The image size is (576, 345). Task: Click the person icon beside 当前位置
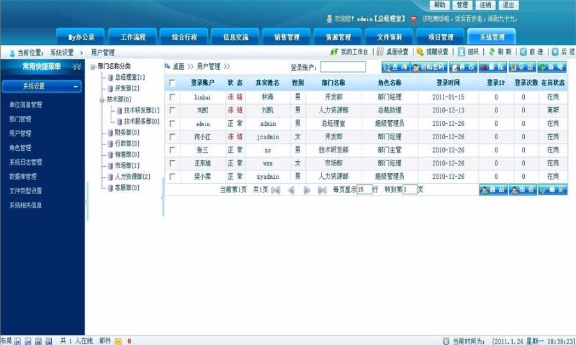coord(12,53)
